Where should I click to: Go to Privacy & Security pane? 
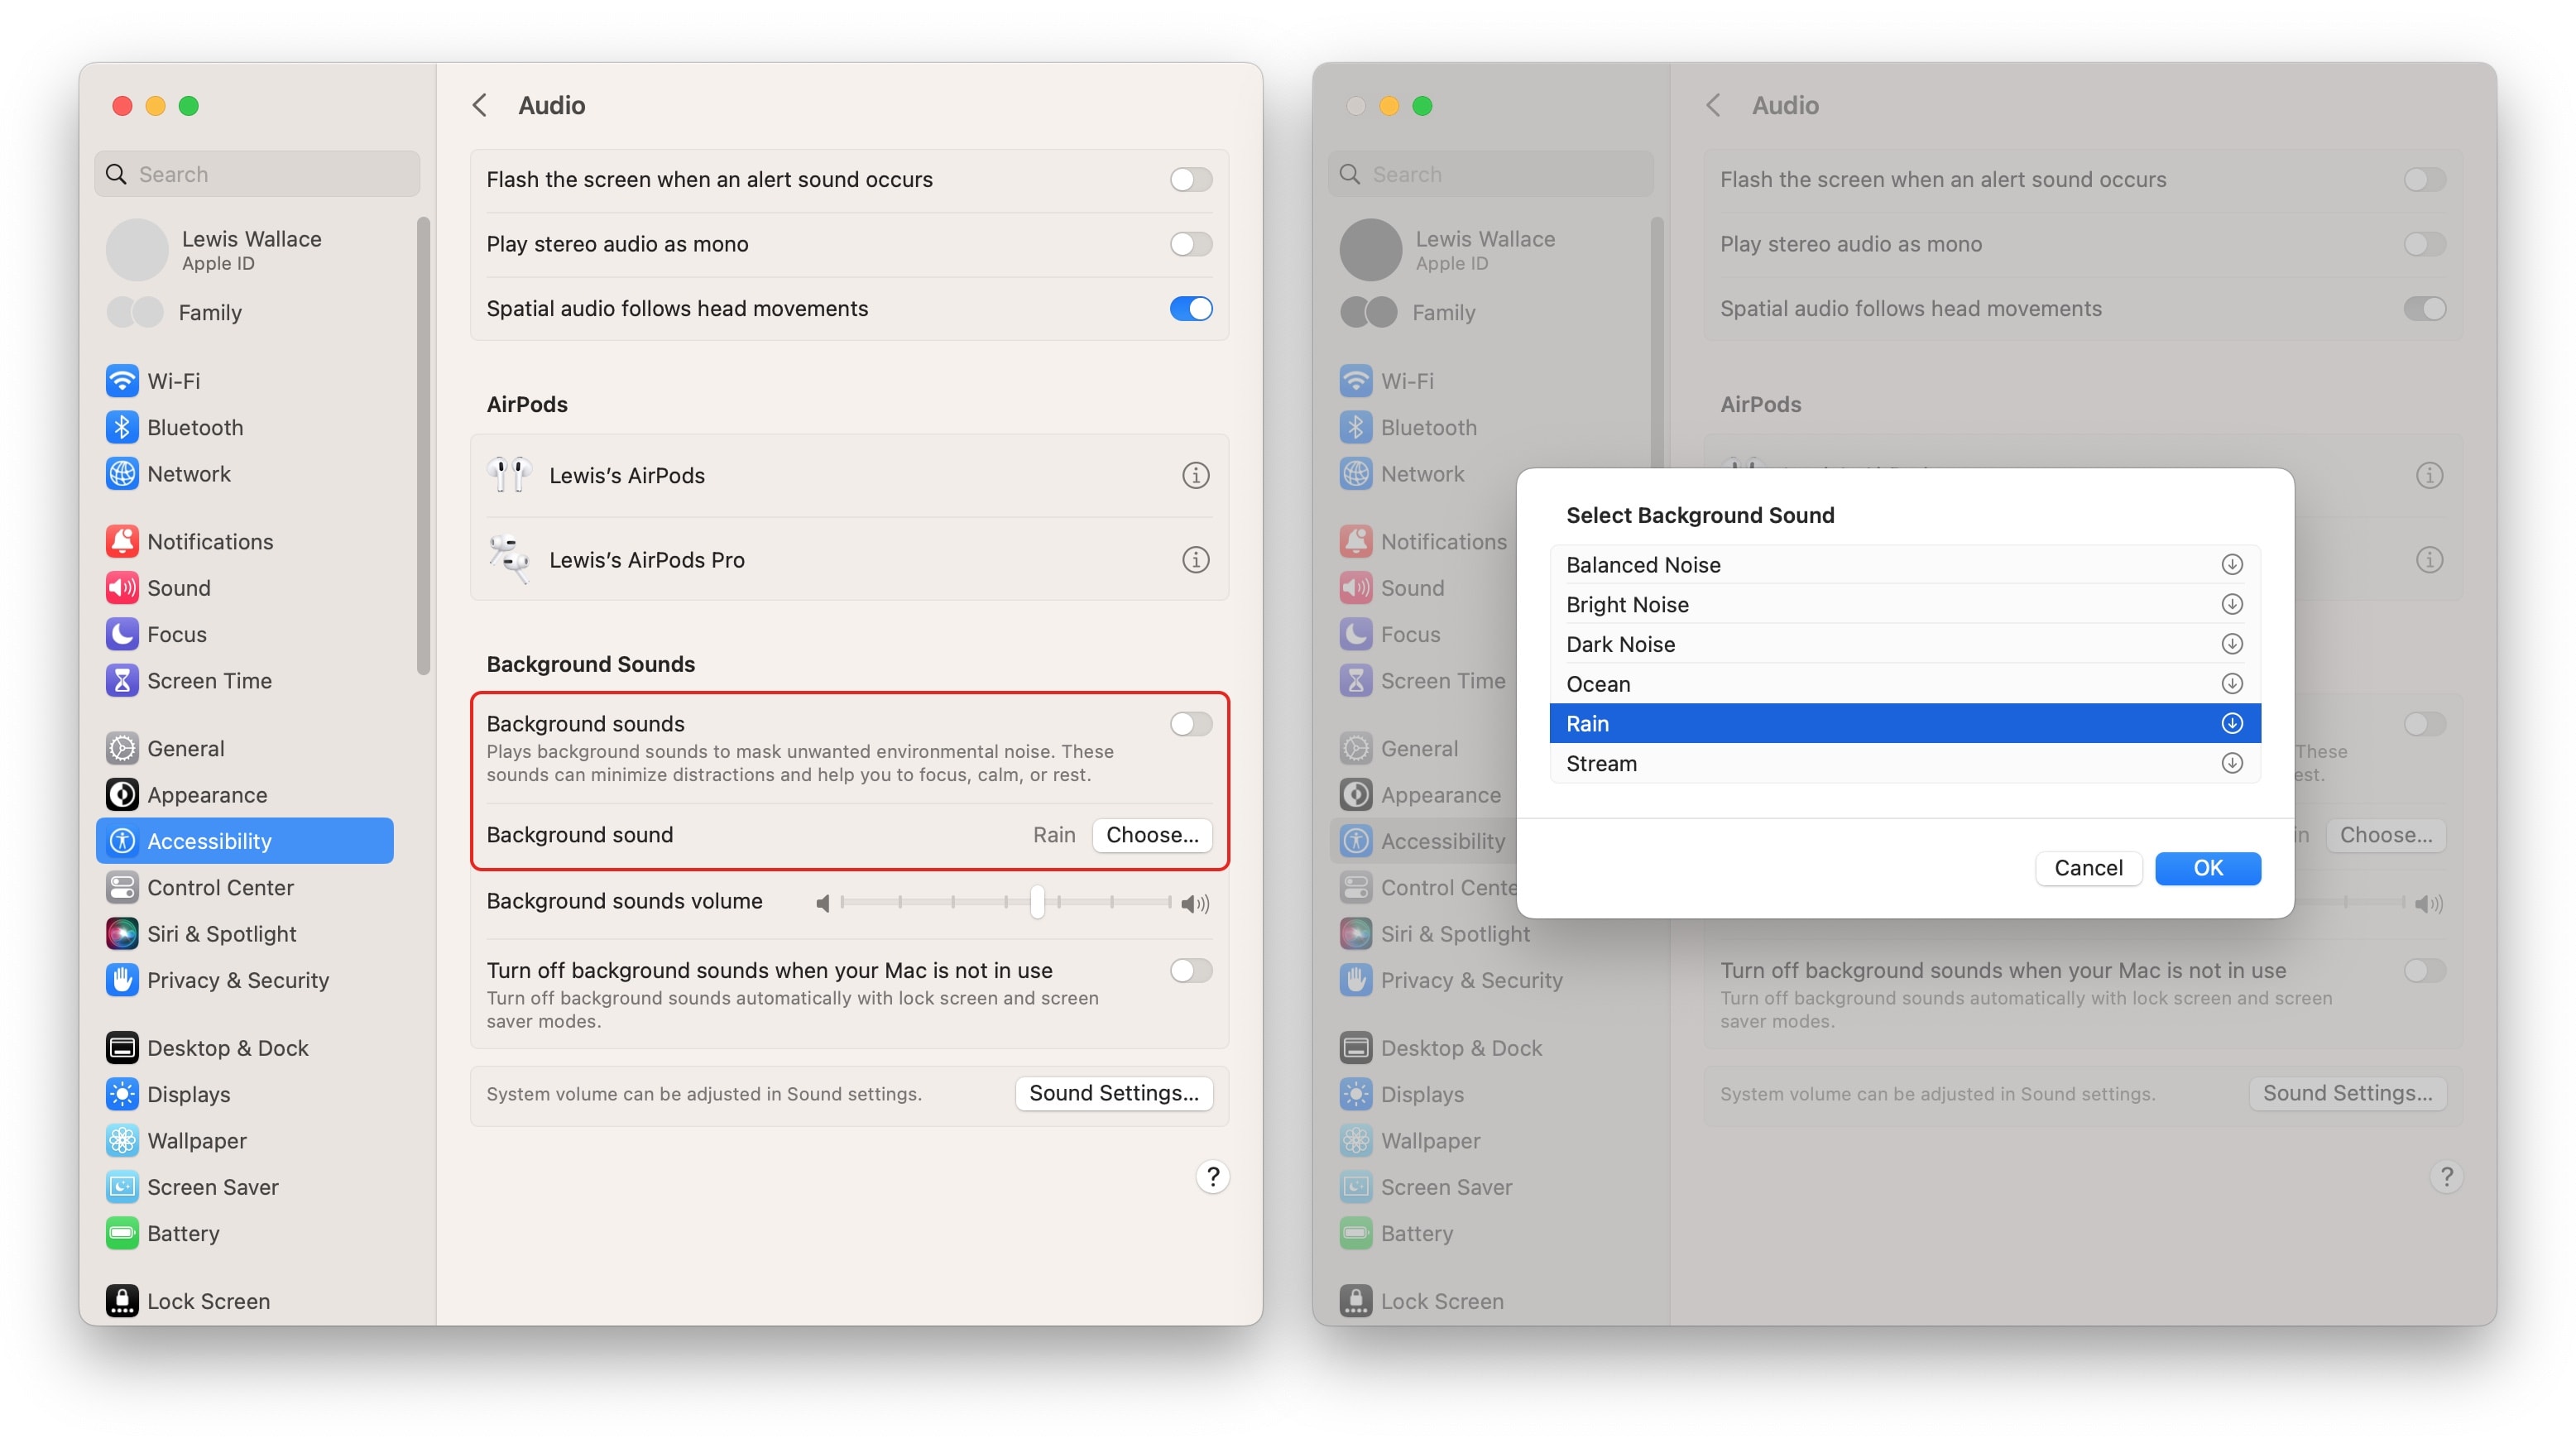[238, 980]
